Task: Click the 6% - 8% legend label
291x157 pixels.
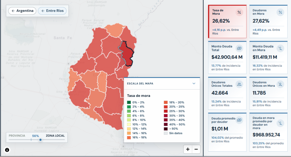Action: pos(138,116)
